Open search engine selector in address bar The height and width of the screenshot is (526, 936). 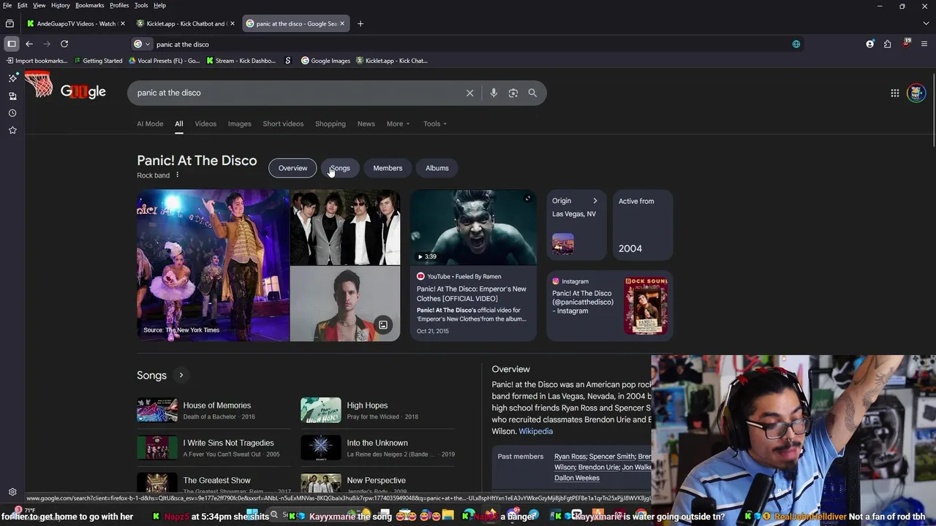click(x=141, y=44)
